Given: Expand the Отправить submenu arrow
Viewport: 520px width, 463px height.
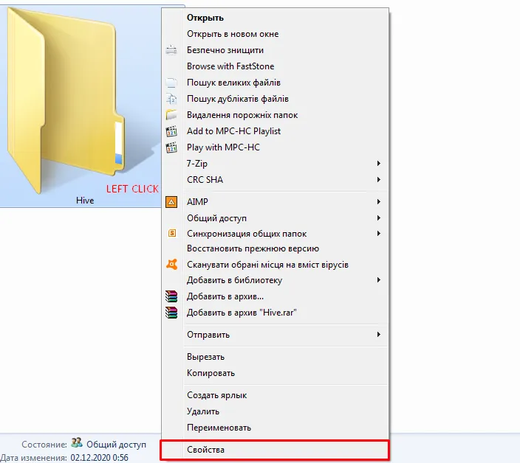Looking at the screenshot, I should [378, 335].
